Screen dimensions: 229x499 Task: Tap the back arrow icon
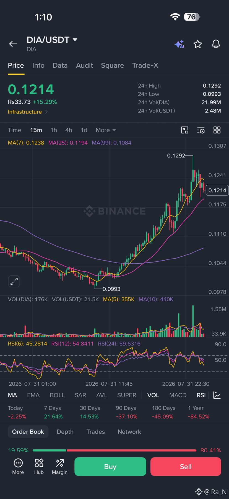click(13, 44)
